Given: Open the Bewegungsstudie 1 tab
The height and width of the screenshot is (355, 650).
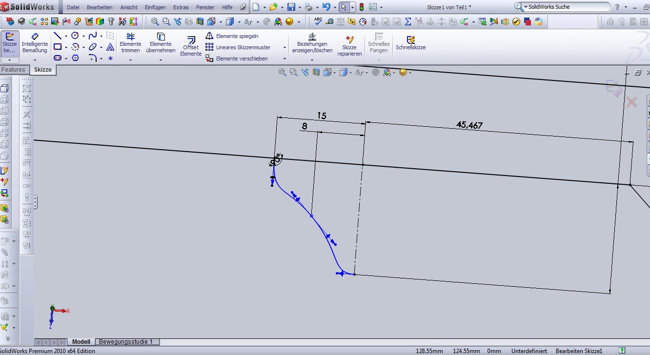Looking at the screenshot, I should (126, 342).
